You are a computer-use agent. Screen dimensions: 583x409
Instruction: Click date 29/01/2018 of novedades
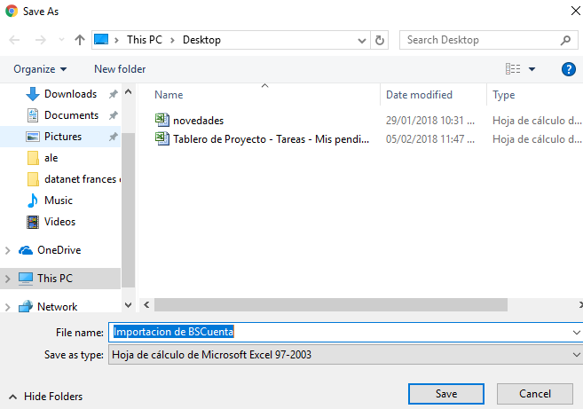pyautogui.click(x=429, y=121)
